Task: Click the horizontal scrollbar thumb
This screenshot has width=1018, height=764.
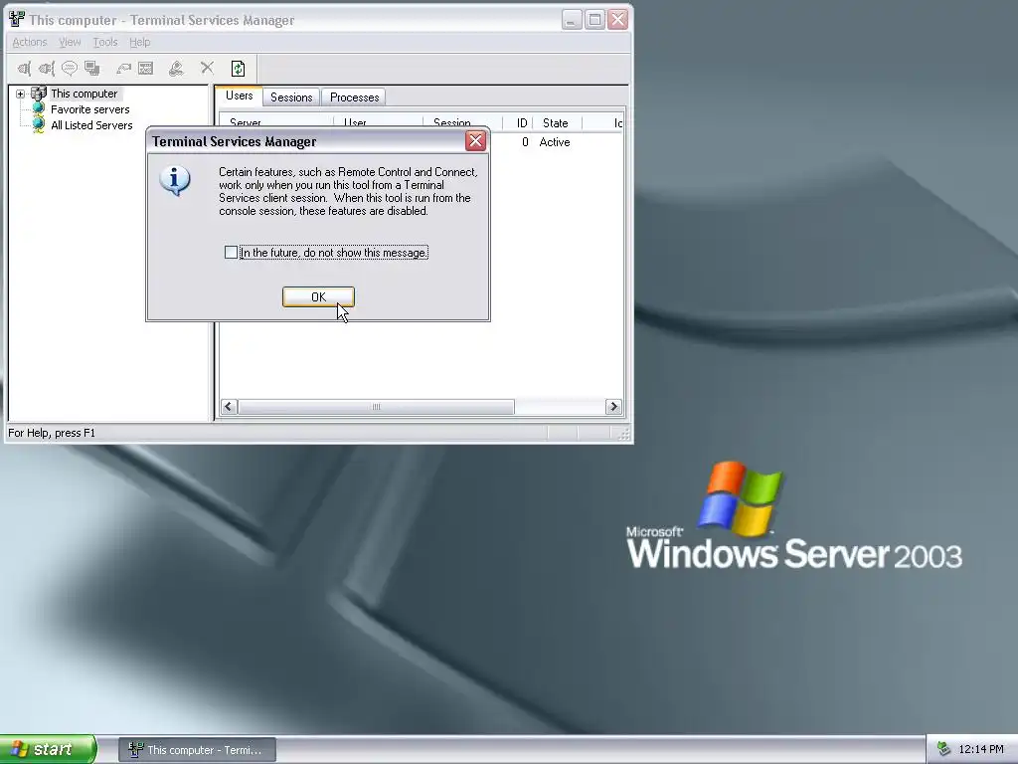Action: point(376,407)
